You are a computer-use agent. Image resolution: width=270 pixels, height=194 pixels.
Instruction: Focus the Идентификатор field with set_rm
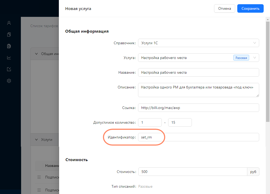pos(198,137)
